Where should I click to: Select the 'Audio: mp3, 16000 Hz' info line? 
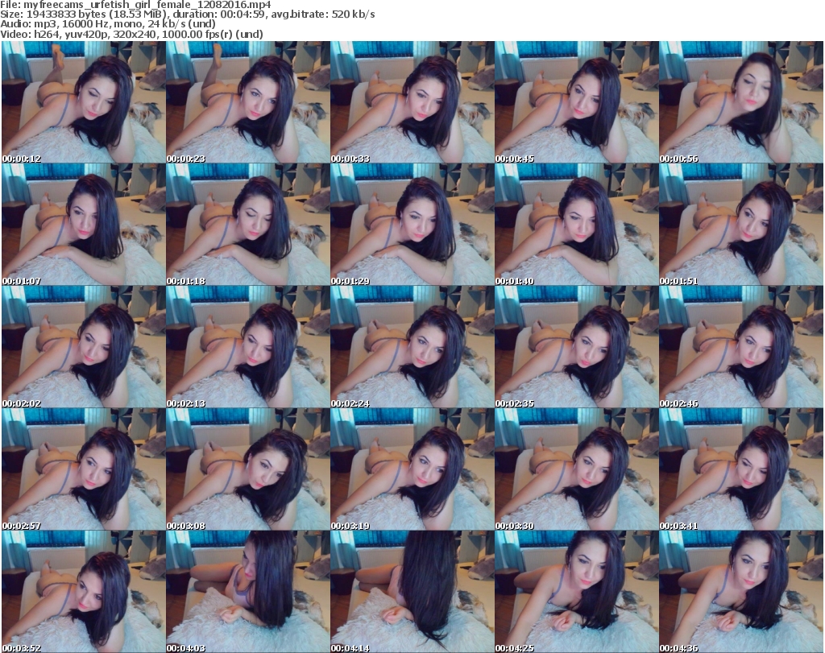pos(108,24)
